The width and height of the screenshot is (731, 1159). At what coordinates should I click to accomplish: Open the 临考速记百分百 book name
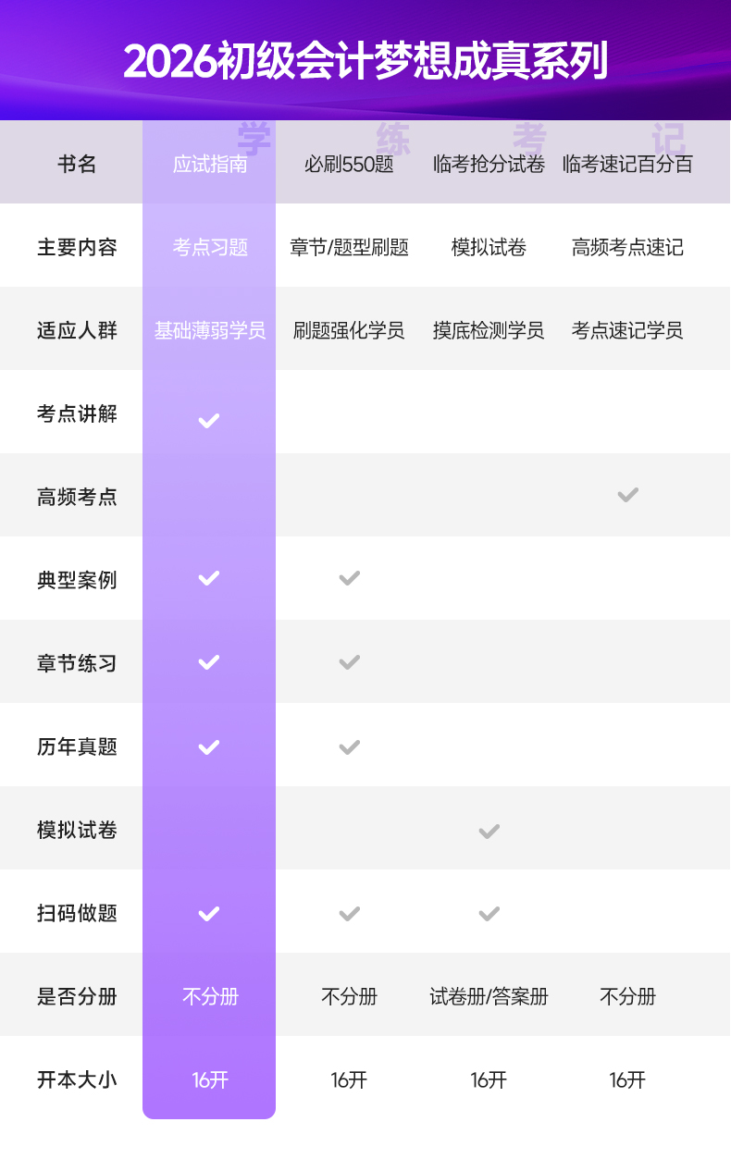627,165
